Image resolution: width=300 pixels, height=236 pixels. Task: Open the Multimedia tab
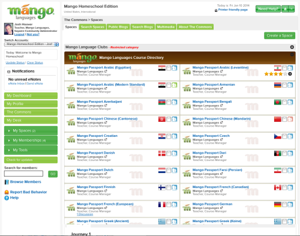(166, 27)
